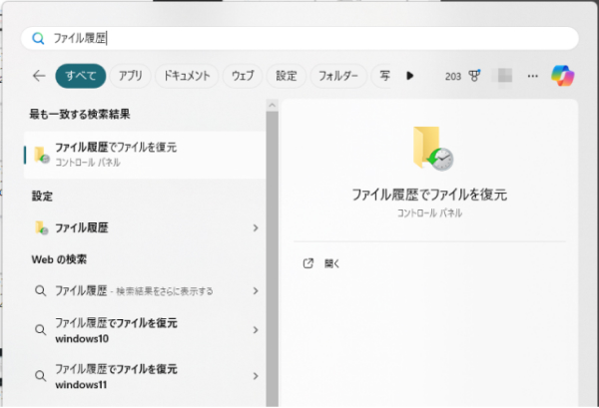Image resolution: width=599 pixels, height=408 pixels.
Task: Open the blurred user account avatar
Action: [x=502, y=76]
